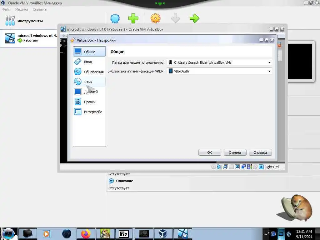Click display indicator in VM status bar
320x240 pixels.
pos(237,167)
